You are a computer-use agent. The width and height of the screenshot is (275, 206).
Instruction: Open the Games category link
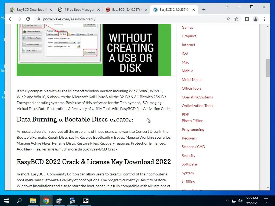coord(187,27)
